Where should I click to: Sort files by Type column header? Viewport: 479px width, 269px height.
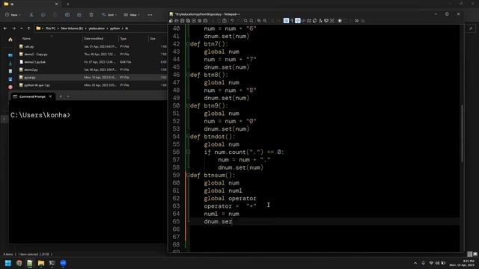click(123, 39)
